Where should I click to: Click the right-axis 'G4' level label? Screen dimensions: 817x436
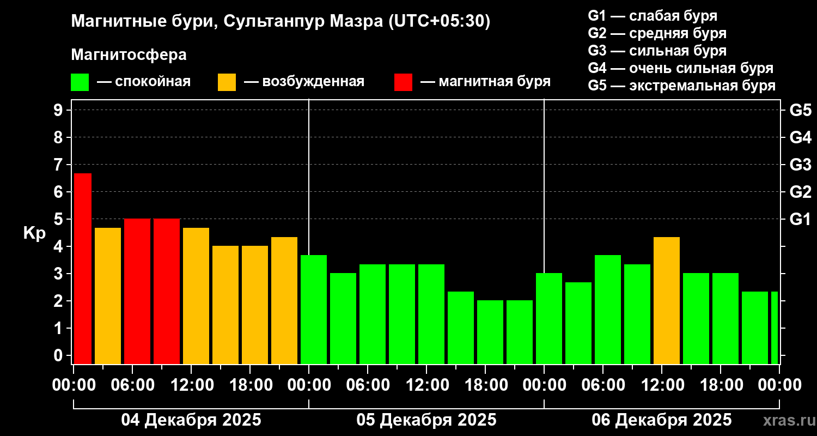[x=800, y=137]
